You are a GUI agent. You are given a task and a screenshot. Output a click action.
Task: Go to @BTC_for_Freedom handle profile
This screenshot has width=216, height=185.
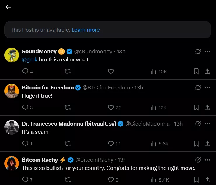[x=106, y=87]
